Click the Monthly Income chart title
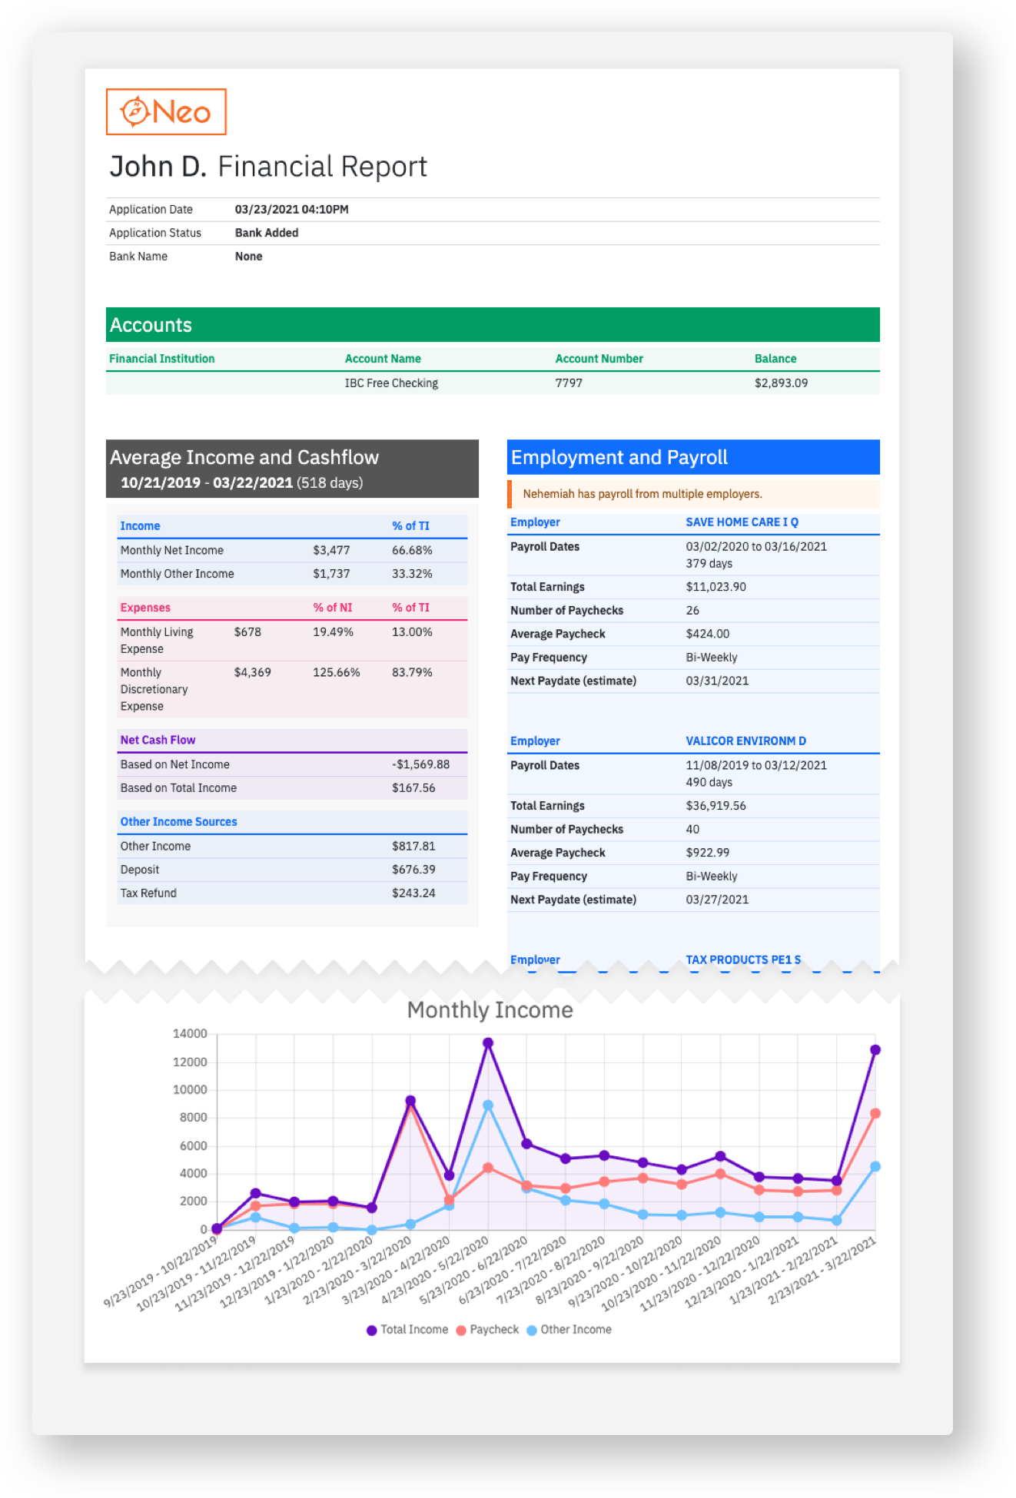The height and width of the screenshot is (1498, 1016). [x=490, y=1010]
